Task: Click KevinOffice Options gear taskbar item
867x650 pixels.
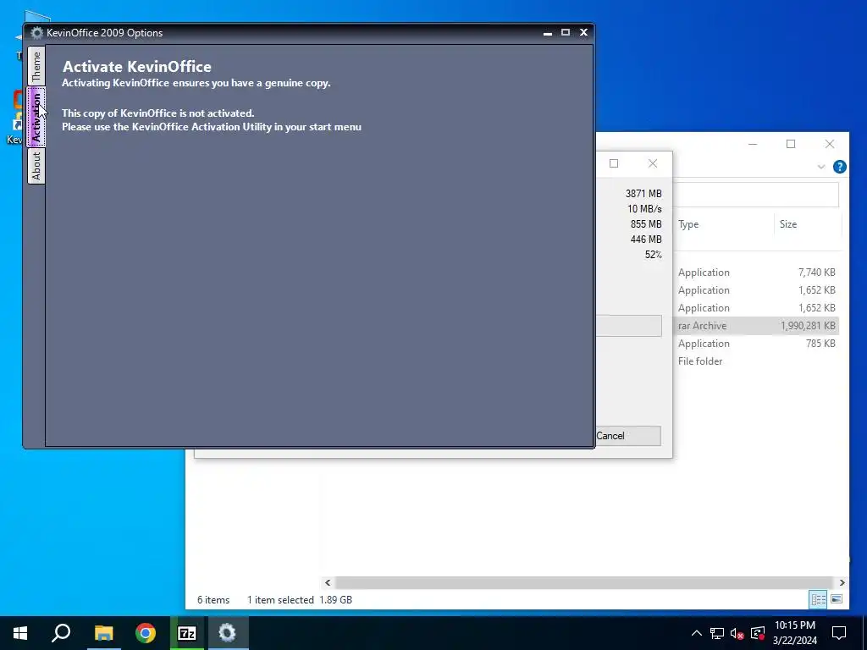Action: coord(227,633)
